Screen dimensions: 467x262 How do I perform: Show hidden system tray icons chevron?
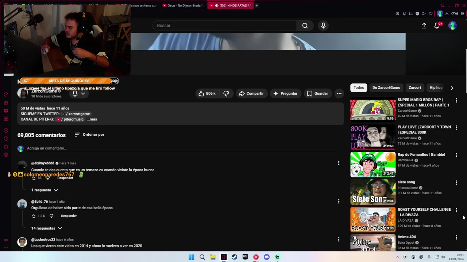point(398,257)
